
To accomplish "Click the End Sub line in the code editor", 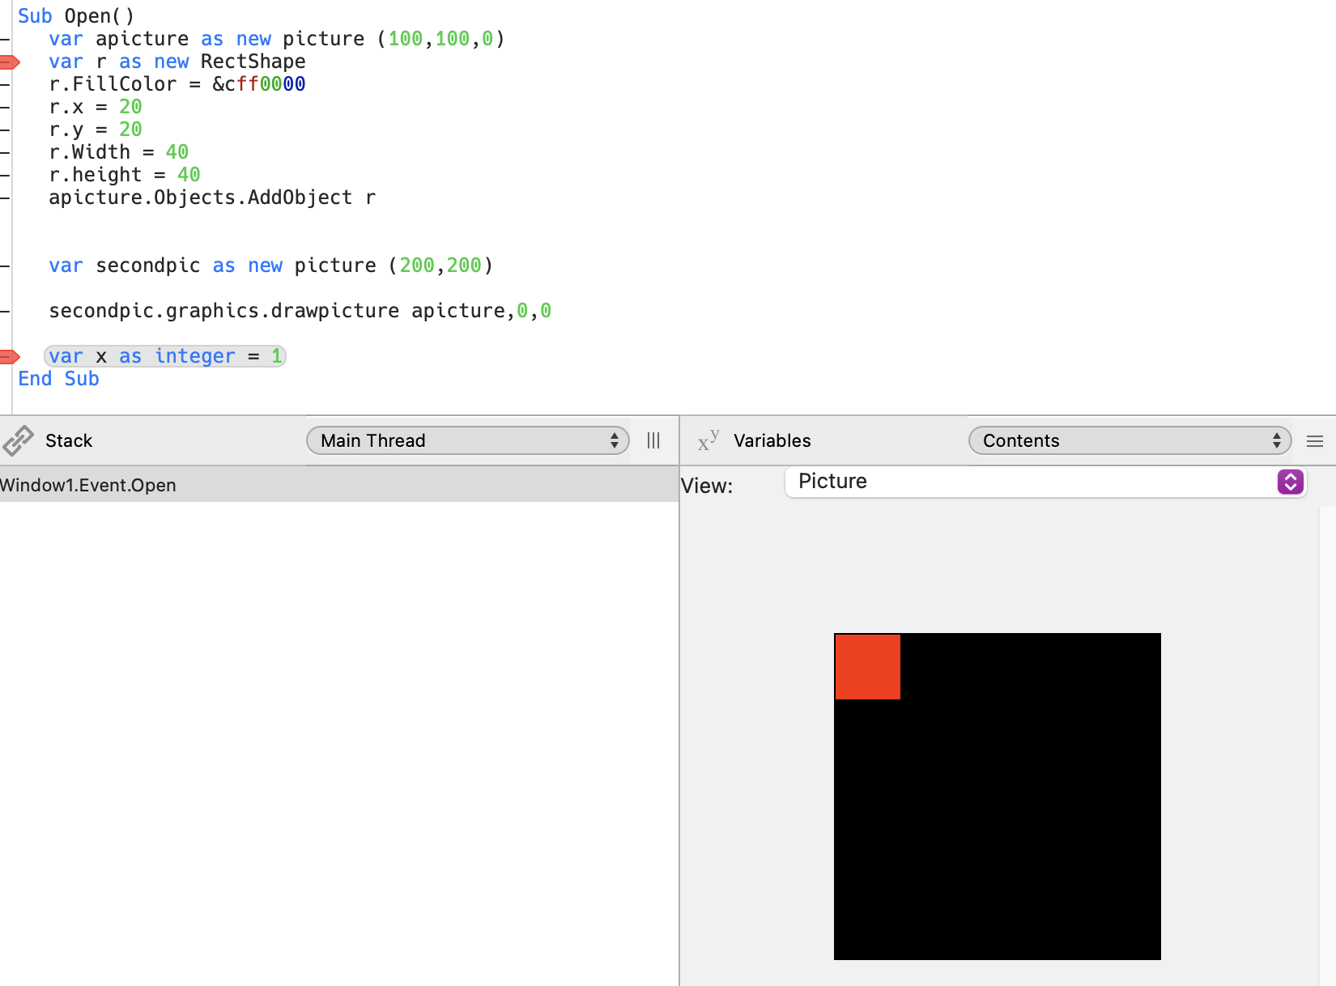I will click(x=57, y=378).
